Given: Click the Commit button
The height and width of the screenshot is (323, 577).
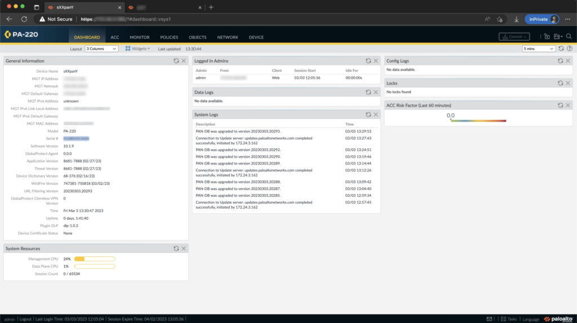Looking at the screenshot, I should click(514, 37).
